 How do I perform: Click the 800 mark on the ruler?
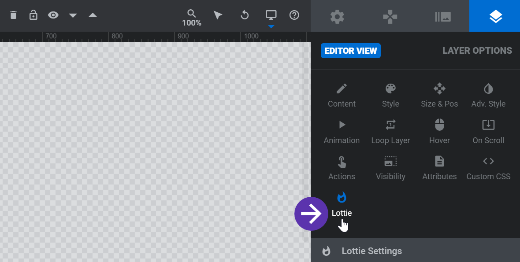coord(117,37)
